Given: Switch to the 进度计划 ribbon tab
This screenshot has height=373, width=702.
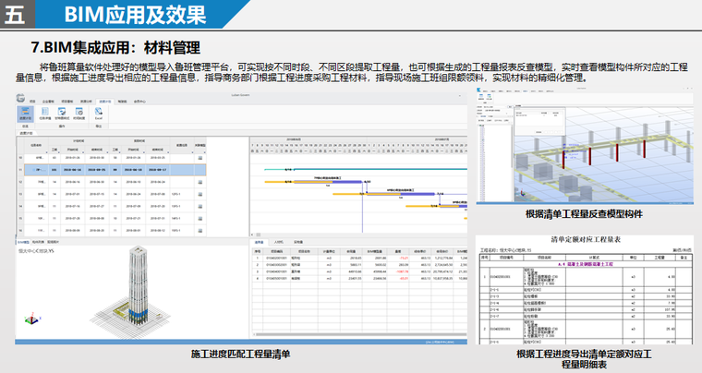Looking at the screenshot, I should click(x=104, y=101).
